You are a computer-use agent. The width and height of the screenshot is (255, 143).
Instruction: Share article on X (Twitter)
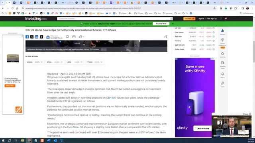[x=32, y=37]
